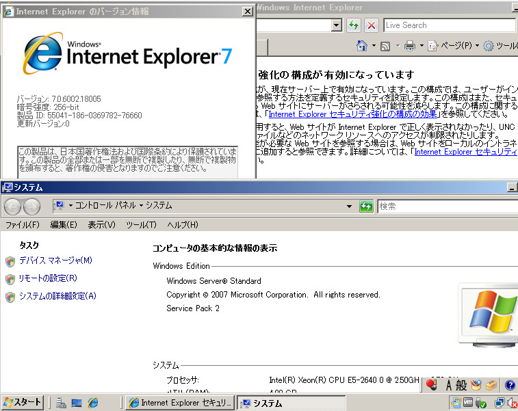The image size is (518, 411).
Task: Click the Tools gear icon in IE toolbar
Action: [489, 46]
